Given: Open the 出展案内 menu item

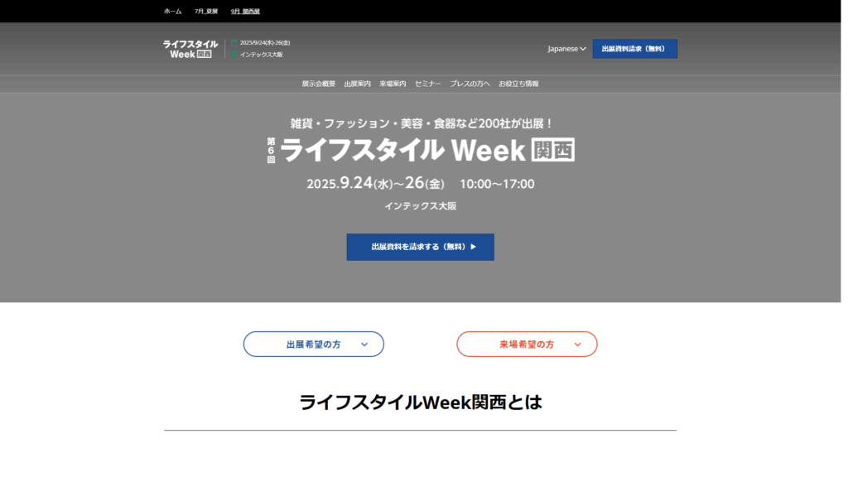Looking at the screenshot, I should (358, 84).
